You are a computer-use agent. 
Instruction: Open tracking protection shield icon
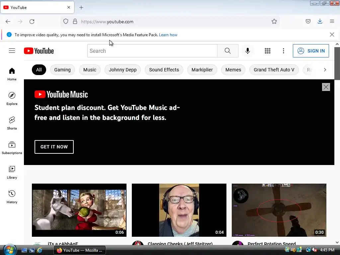66,22
